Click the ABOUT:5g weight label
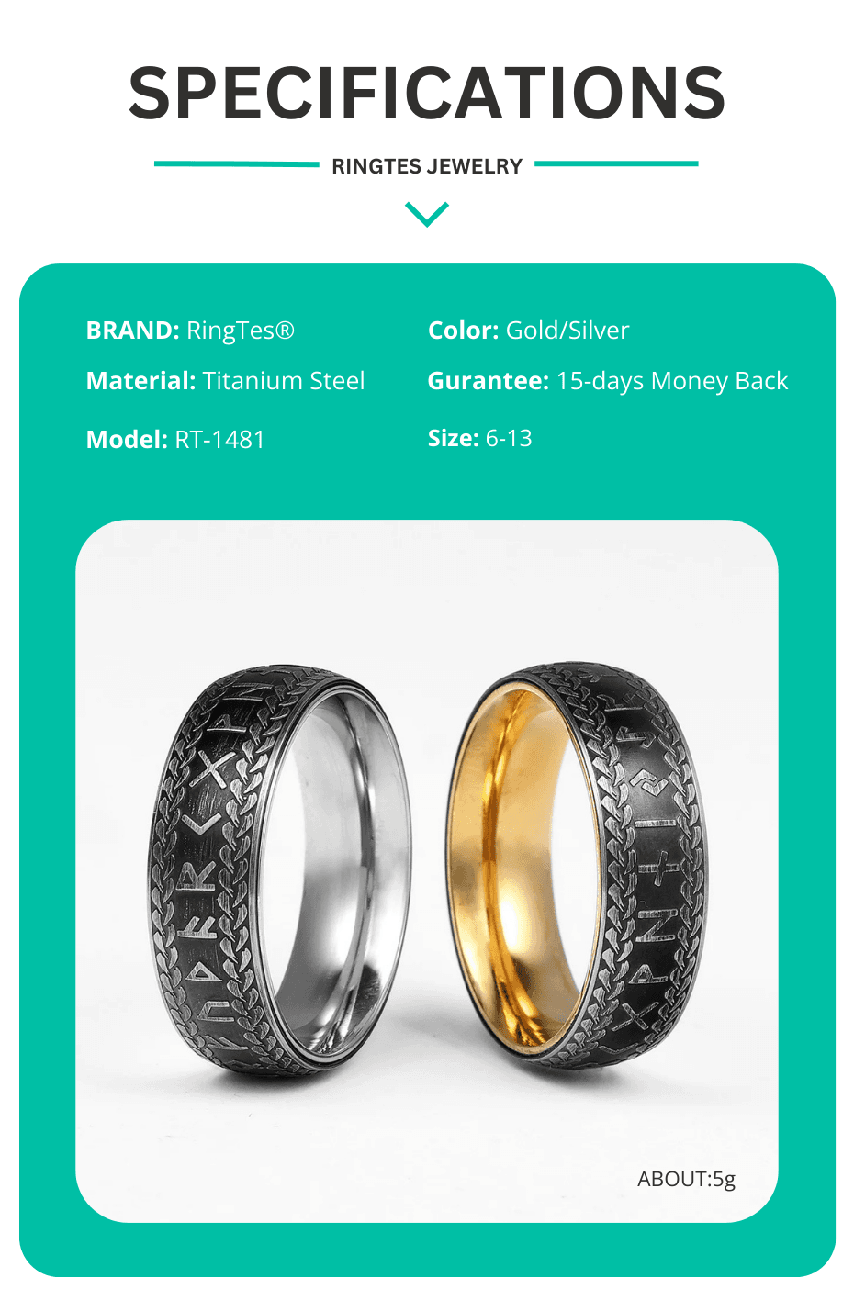This screenshot has height=1289, width=854. coord(687,1179)
